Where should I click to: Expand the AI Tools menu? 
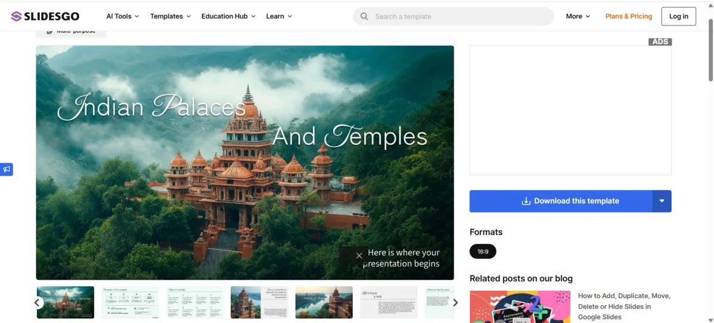[x=123, y=17]
